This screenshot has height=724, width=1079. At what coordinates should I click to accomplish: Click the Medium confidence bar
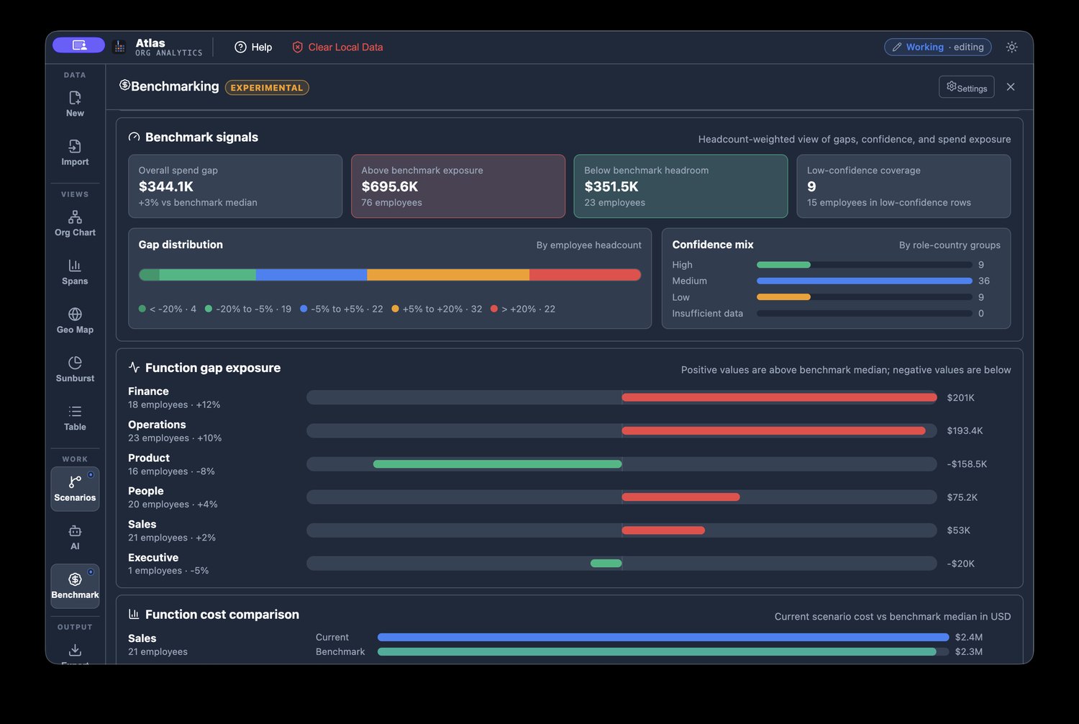[x=865, y=281]
